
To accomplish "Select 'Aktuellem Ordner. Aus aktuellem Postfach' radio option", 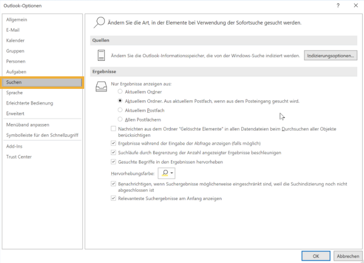I will [x=120, y=101].
